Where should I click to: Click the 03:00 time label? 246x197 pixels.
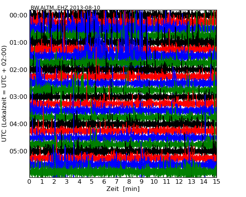pos(19,97)
